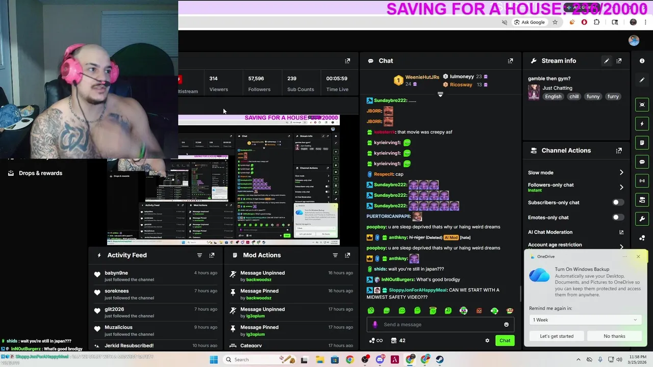Open Chrome profile avatar
Screen dimensions: 653x367
tap(633, 22)
